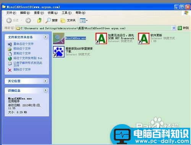Open the 查看(V) menu
This screenshot has height=145, width=191.
(x=39, y=13)
